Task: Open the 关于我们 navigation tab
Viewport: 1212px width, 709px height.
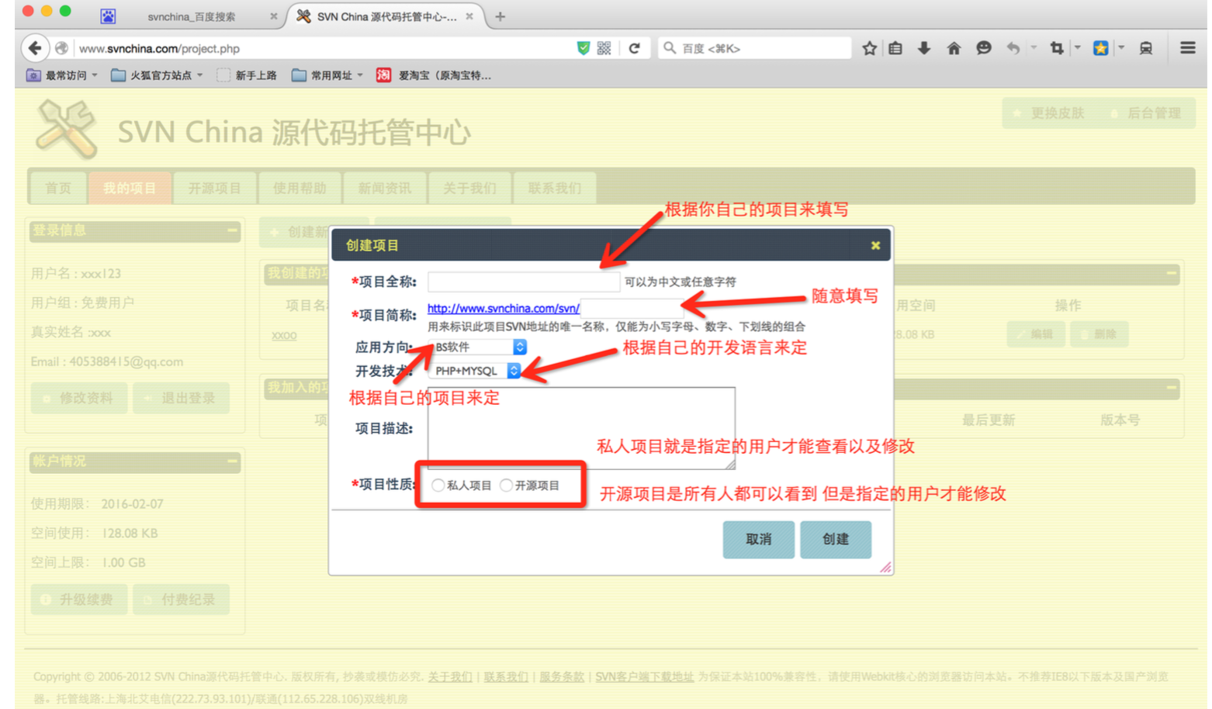Action: [x=469, y=188]
